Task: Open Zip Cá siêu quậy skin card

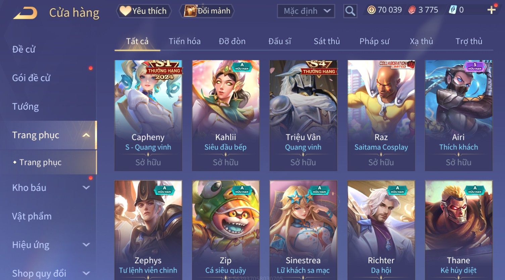Action: [x=225, y=230]
